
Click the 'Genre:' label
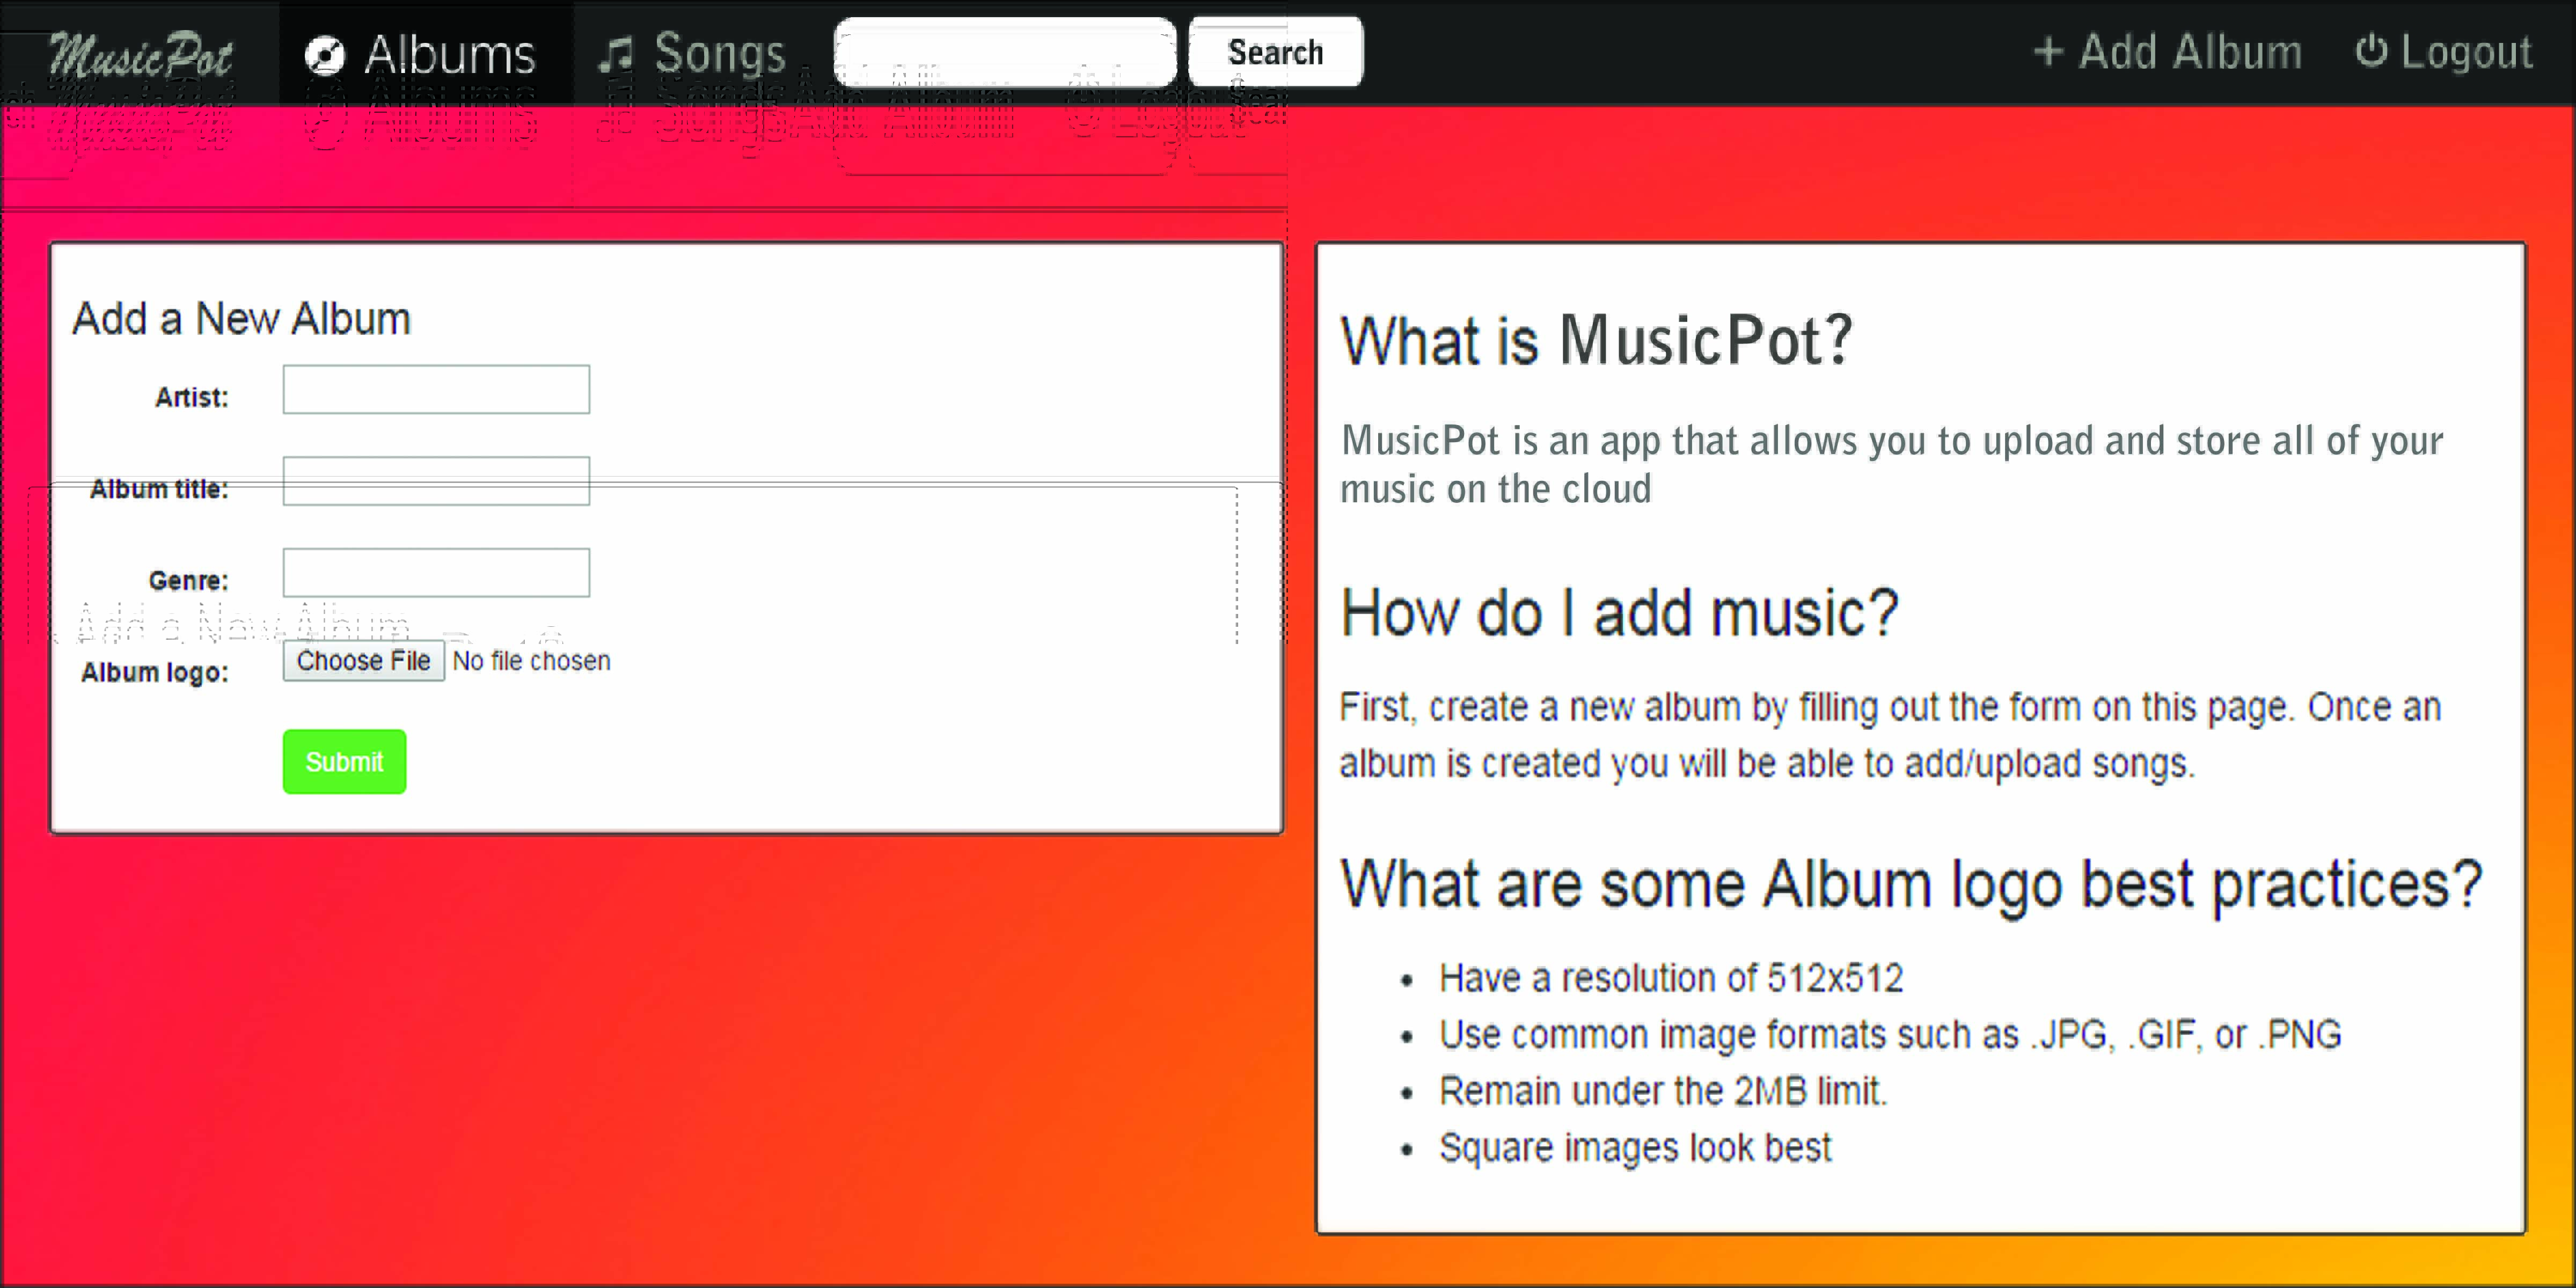coord(188,581)
